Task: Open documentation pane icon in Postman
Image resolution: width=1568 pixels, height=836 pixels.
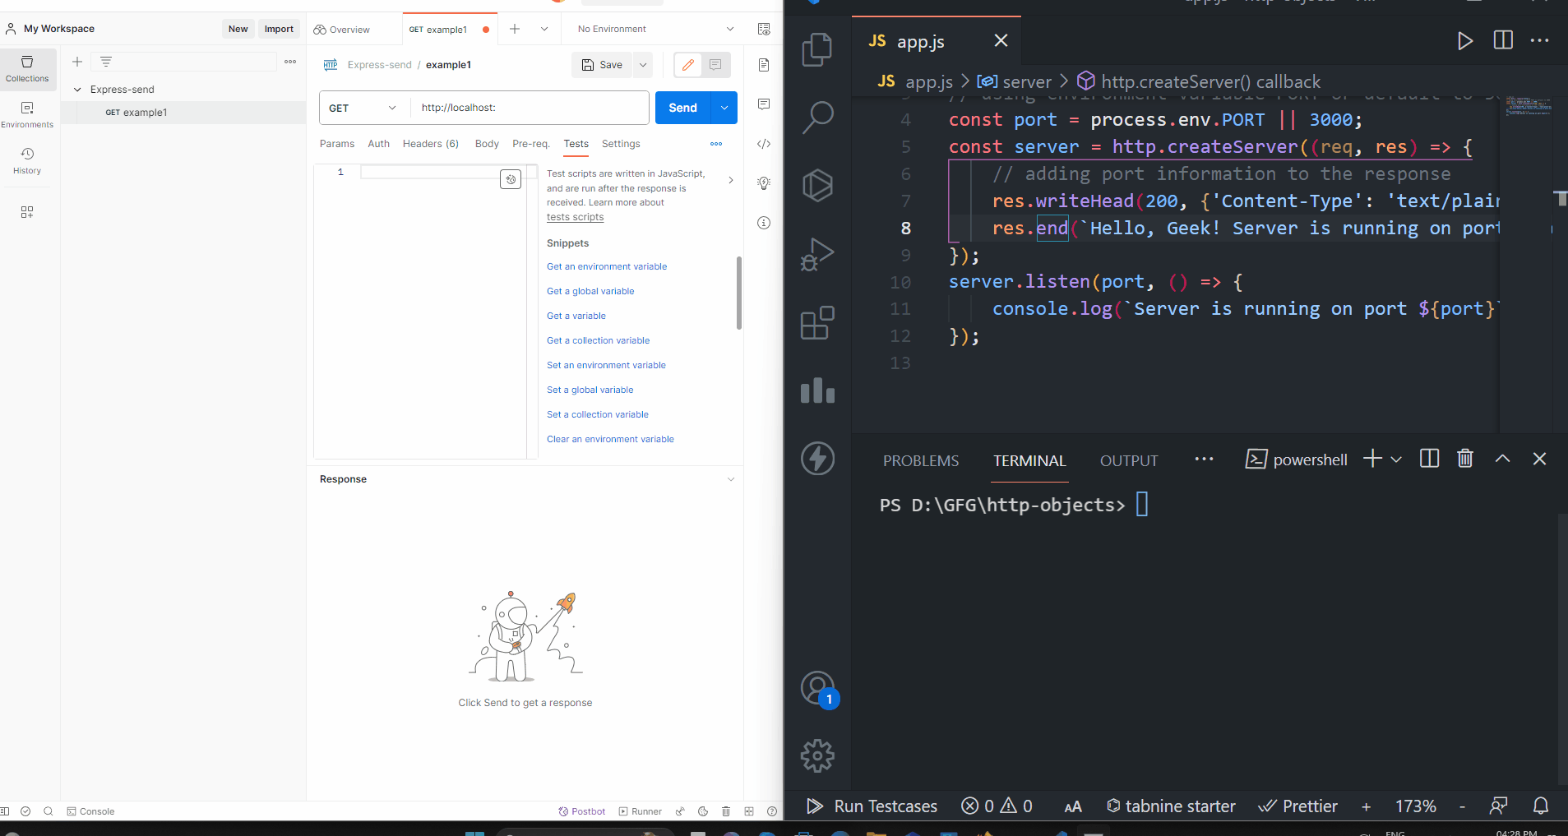Action: coord(764,65)
